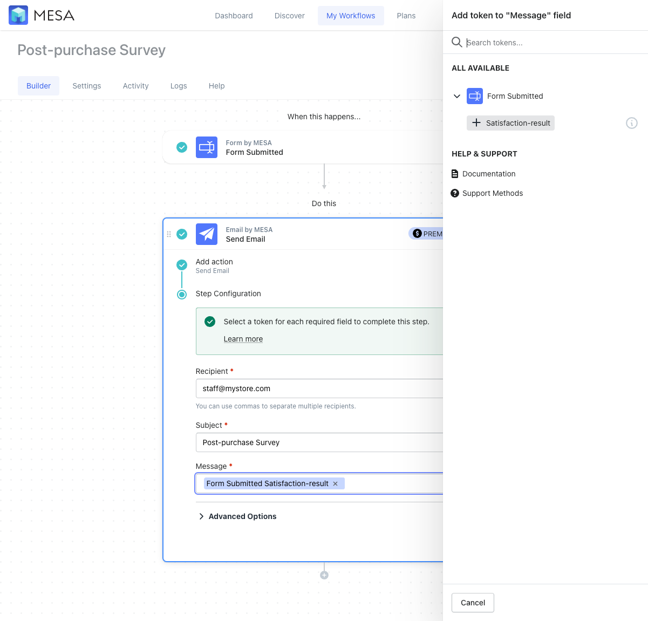Image resolution: width=648 pixels, height=621 pixels.
Task: Click the MESA logo icon
Action: click(18, 15)
